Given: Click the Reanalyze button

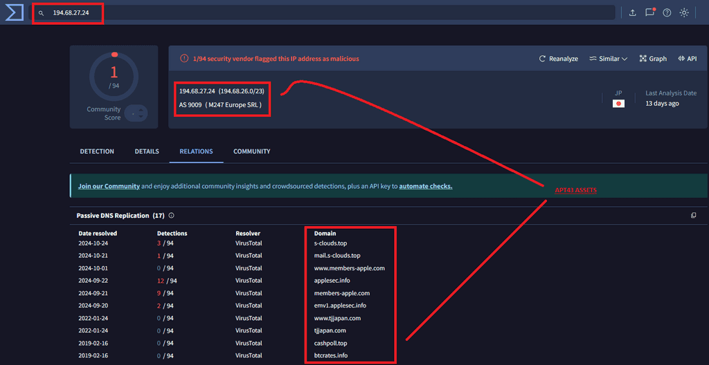Looking at the screenshot, I should coord(558,59).
